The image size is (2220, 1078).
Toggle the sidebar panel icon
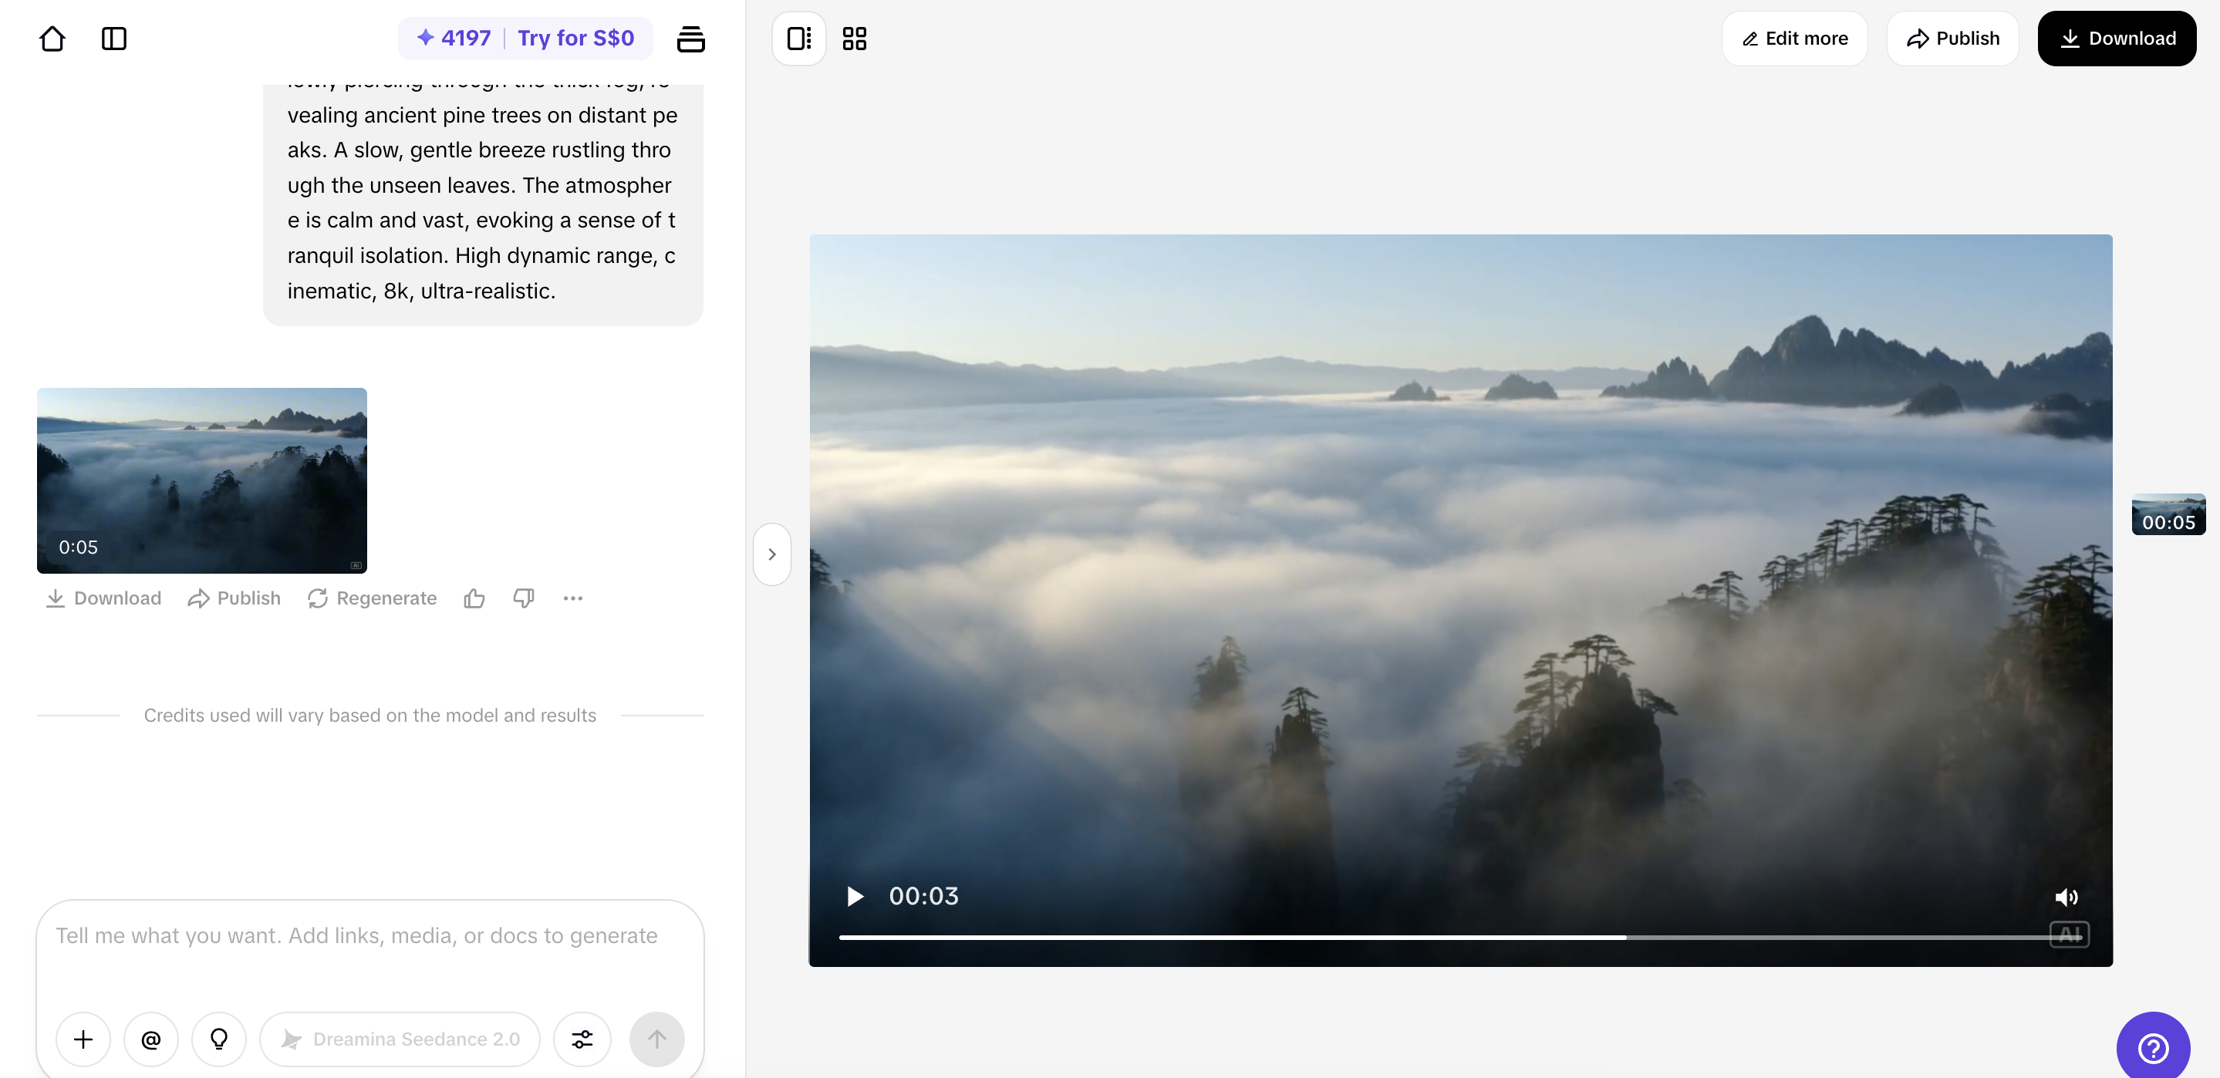pos(113,39)
